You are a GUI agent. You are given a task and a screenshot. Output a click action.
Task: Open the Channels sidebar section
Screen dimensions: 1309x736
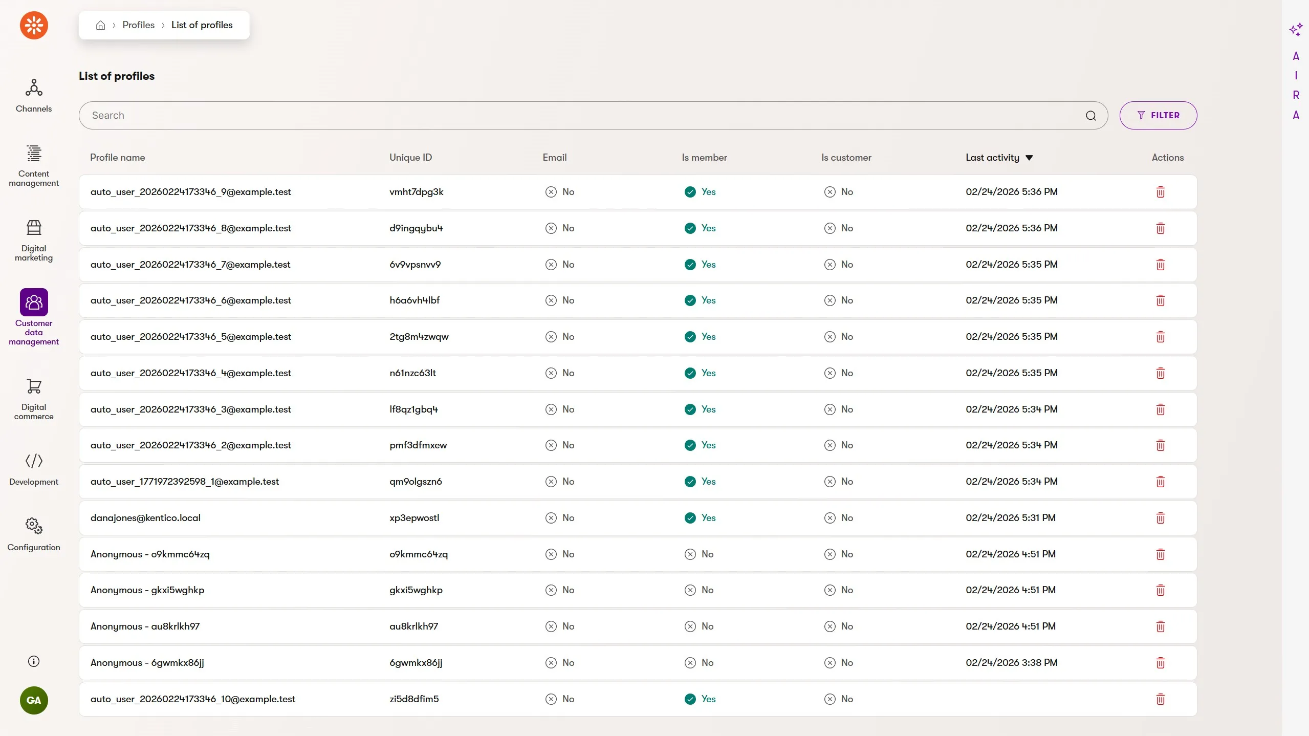click(34, 95)
